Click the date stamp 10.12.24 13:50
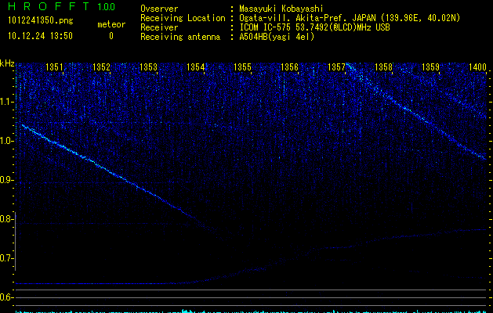 point(40,36)
